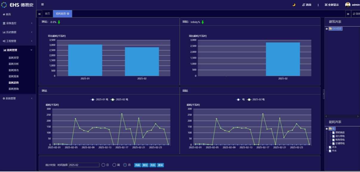This screenshot has height=172, width=360.
Task: Expand the XXXX项目 building tree node
Action: click(x=327, y=29)
